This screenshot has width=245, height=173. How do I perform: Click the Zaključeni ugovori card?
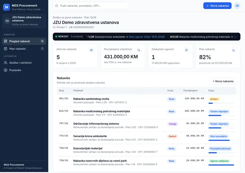170,56
